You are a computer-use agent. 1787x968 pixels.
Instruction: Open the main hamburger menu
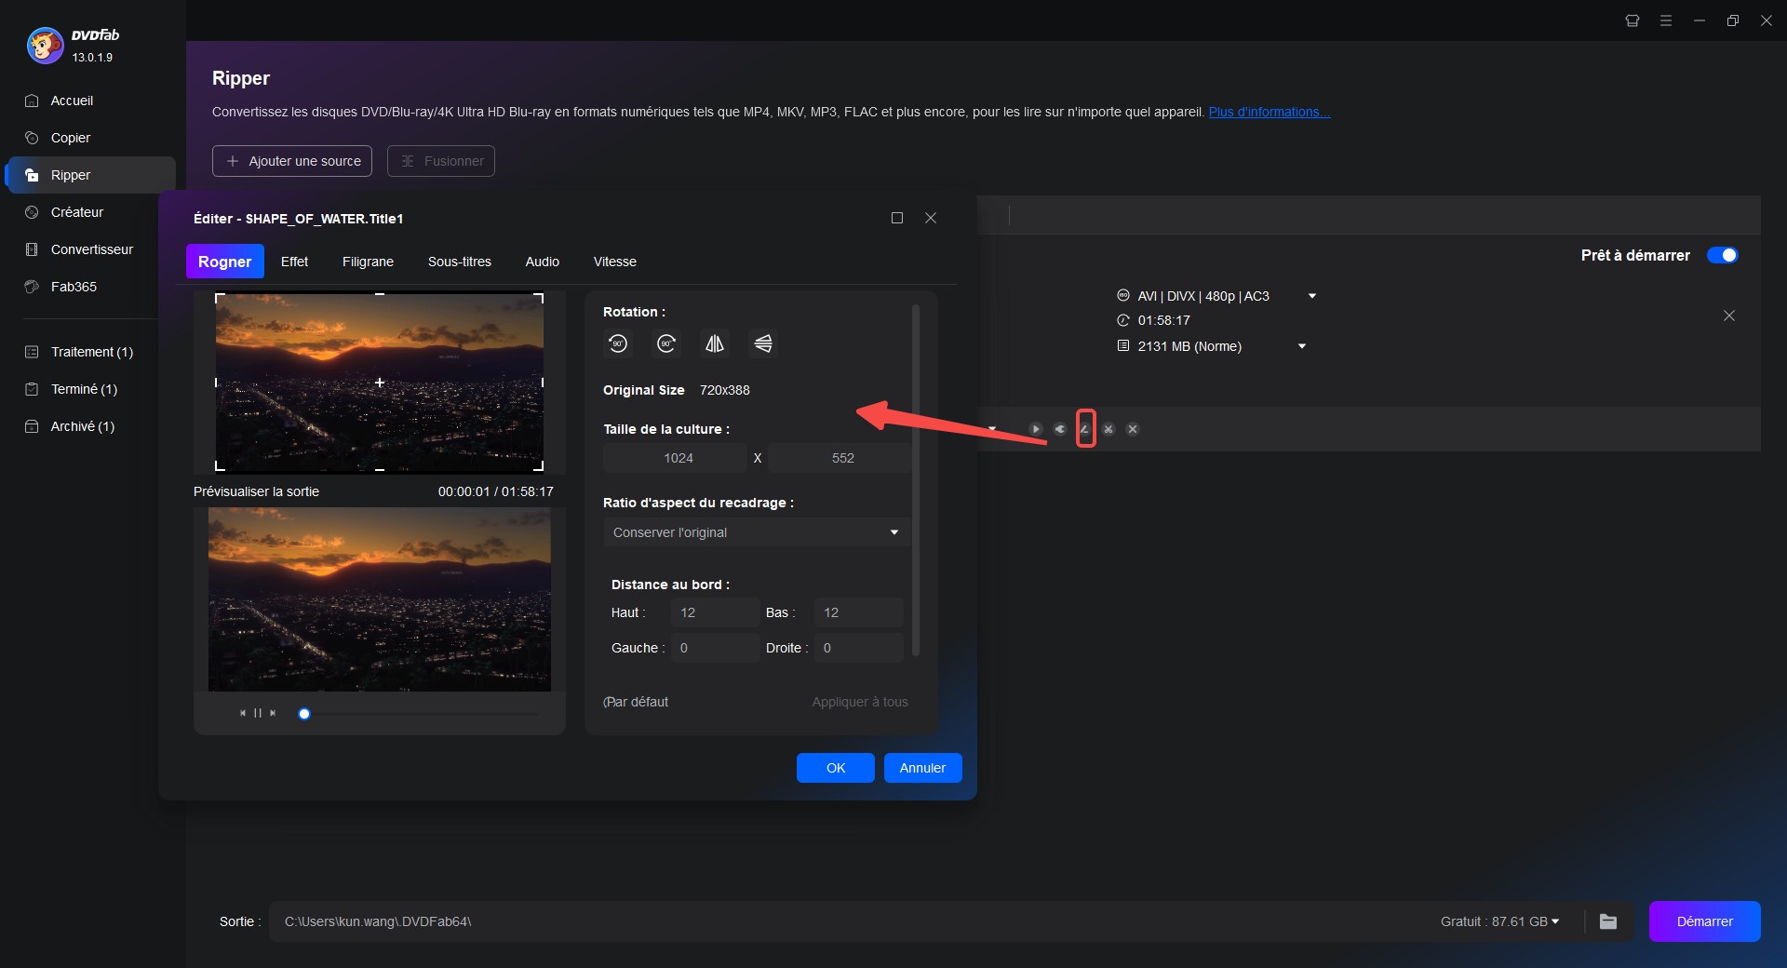(x=1666, y=20)
